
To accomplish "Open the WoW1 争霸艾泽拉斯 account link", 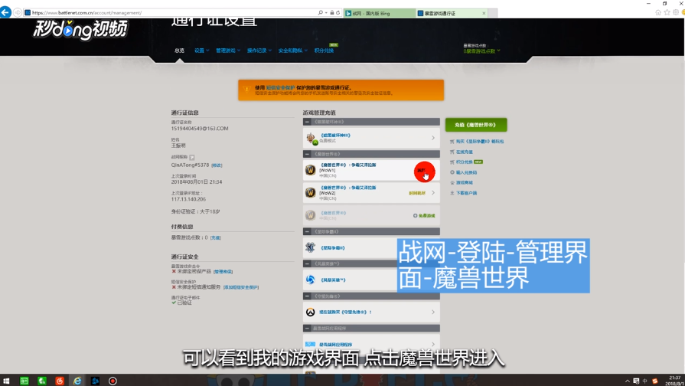I will (348, 165).
